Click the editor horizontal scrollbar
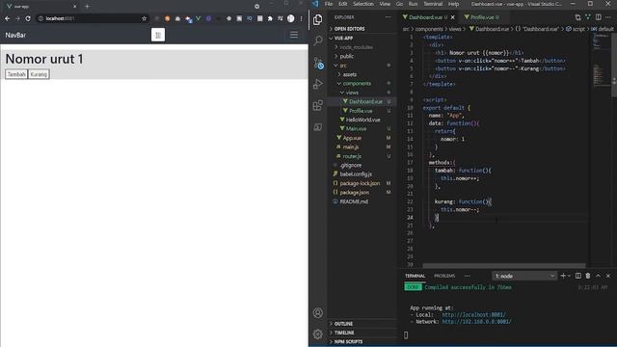 pyautogui.click(x=504, y=266)
